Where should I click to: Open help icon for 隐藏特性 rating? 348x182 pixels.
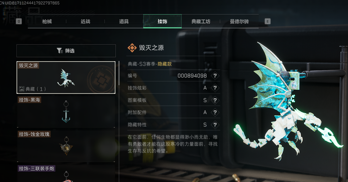(x=215, y=125)
